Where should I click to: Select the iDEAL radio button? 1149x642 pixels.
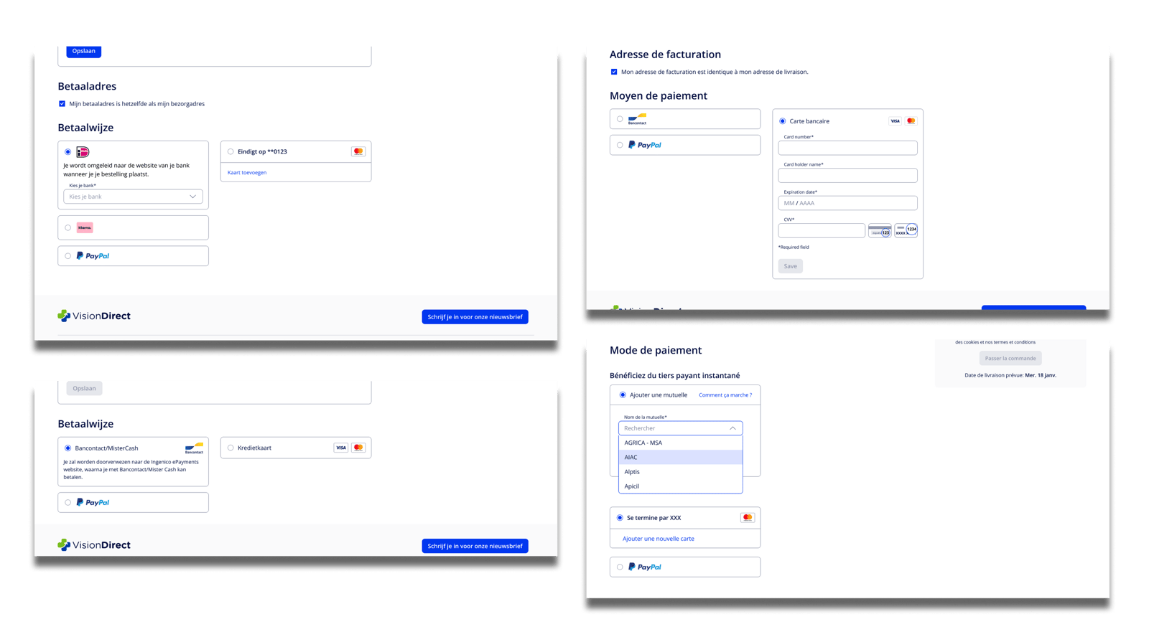coord(68,152)
